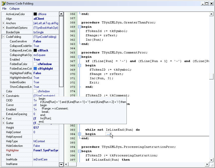The height and width of the screenshot is (168, 215).
Task: Select the CollapsedCodeHint True value
Action: (x=36, y=46)
